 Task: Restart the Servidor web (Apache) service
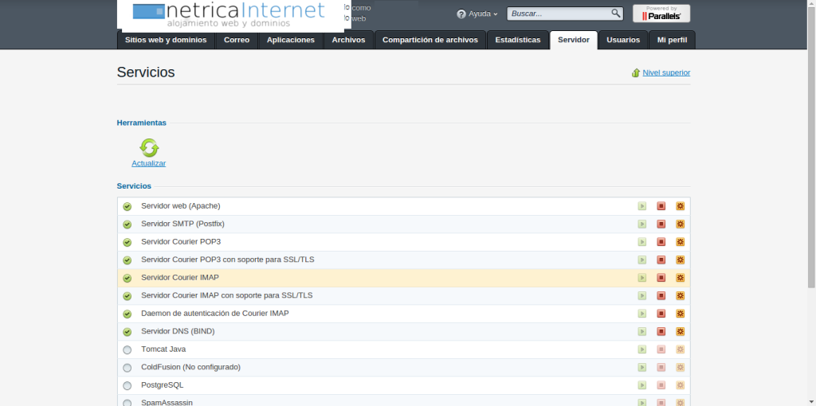point(681,206)
